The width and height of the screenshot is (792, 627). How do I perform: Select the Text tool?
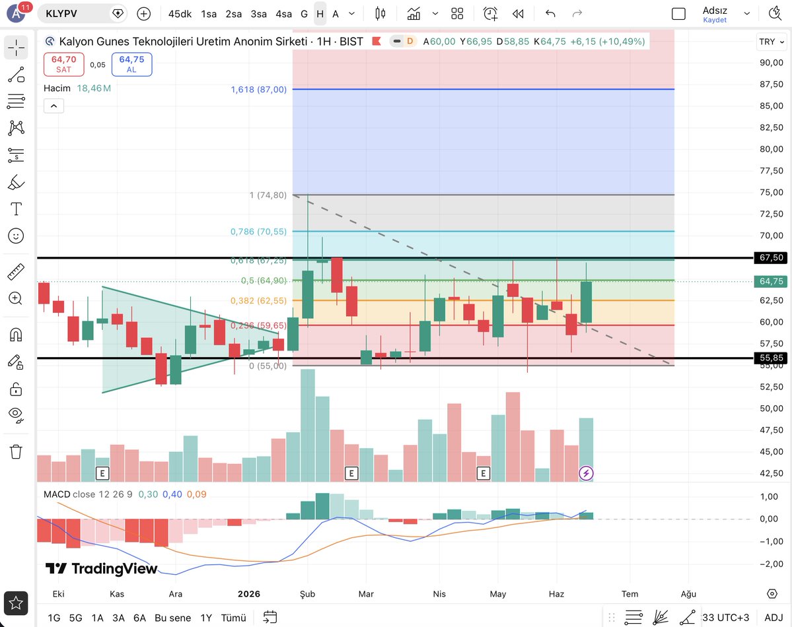coord(16,209)
